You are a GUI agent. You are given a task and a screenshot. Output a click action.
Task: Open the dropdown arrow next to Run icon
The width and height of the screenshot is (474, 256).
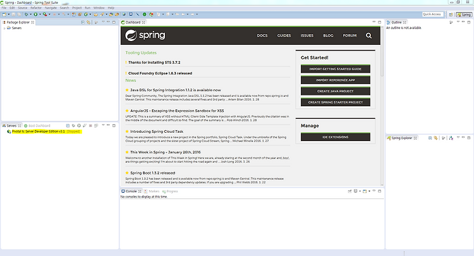pos(40,14)
